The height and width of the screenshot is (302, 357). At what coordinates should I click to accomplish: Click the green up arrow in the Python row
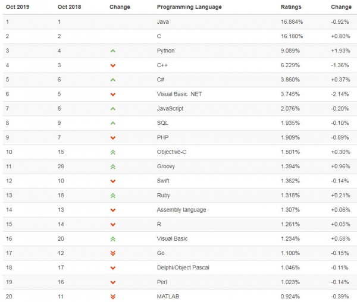pos(112,51)
